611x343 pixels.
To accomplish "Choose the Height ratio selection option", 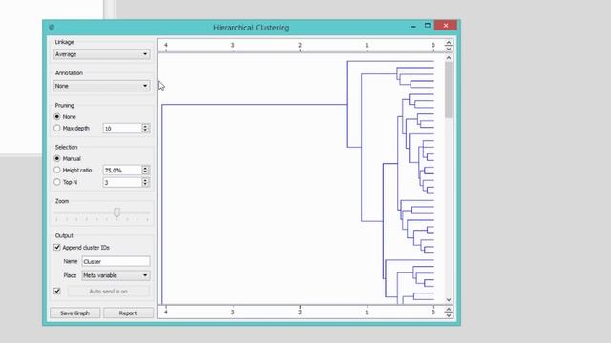I will tap(57, 170).
